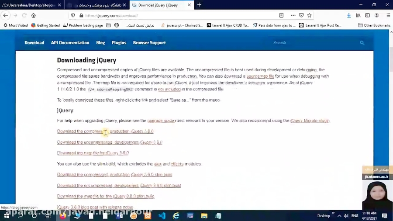393x221 pixels.
Task: Open the jQuery Migrate plugin link
Action: click(x=310, y=121)
